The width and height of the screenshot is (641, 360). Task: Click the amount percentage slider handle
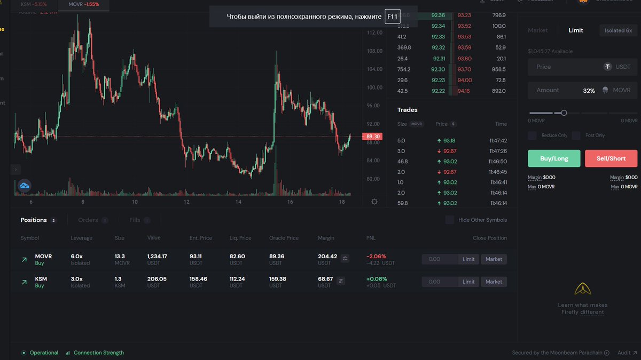(564, 113)
